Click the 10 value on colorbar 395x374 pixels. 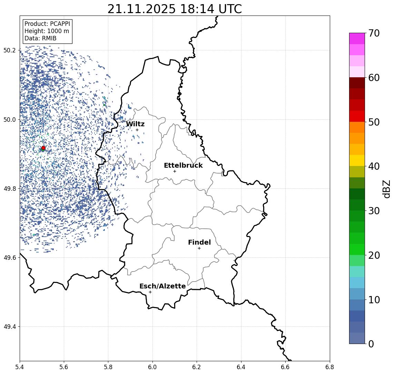tap(374, 300)
